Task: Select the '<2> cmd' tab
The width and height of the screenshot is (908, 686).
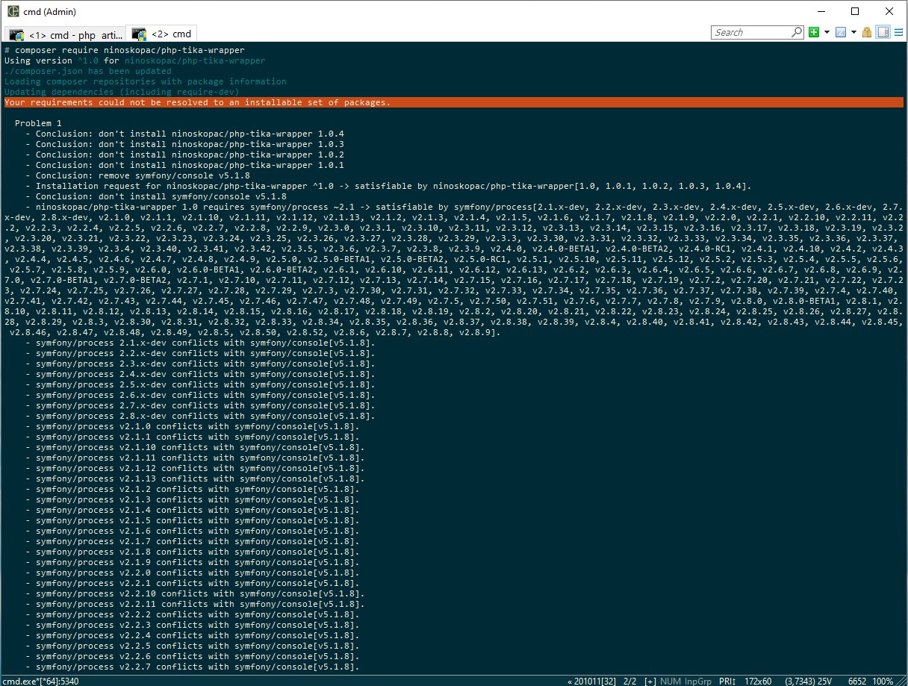Action: click(163, 34)
